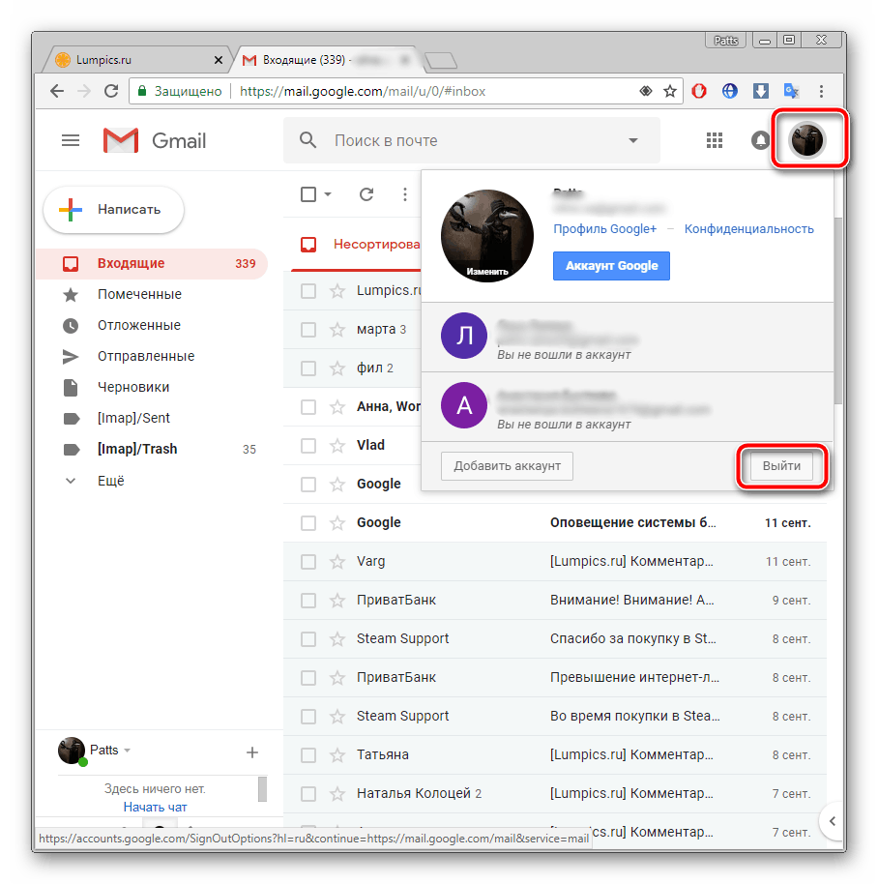Bookmark this page with the star icon
Screen dimensions: 878x884
pos(669,91)
